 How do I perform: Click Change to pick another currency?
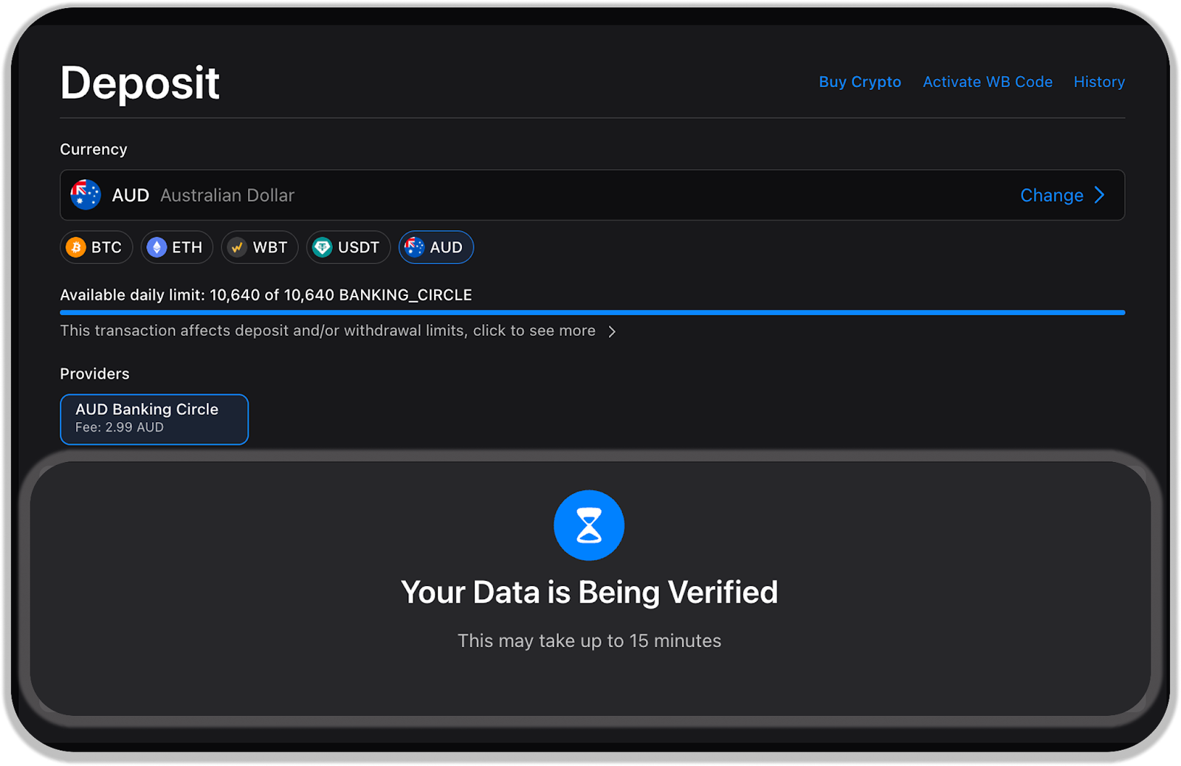click(x=1051, y=195)
